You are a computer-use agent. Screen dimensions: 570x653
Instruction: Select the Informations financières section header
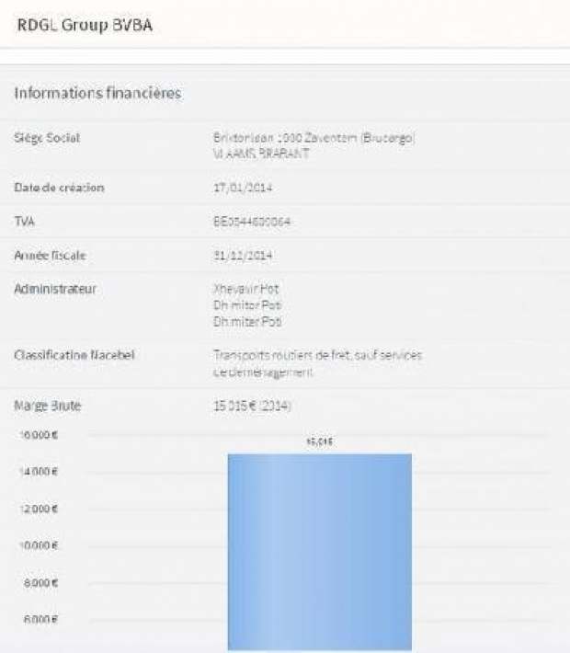coord(97,93)
